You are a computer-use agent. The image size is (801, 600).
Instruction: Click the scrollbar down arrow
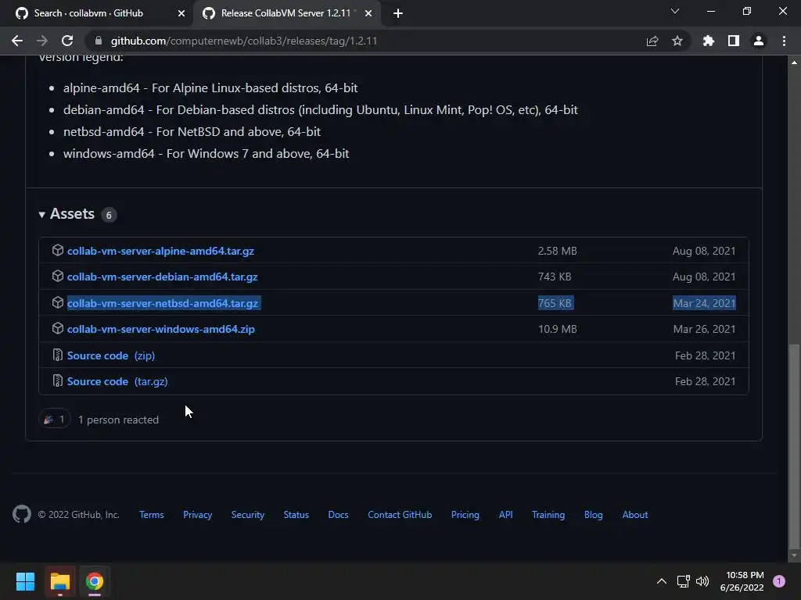tap(794, 555)
